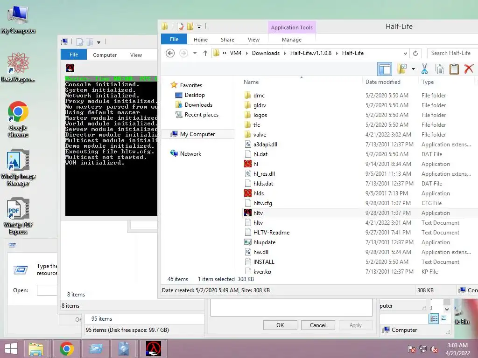The image size is (478, 358).
Task: Select Downloads under Favorites
Action: [x=198, y=105]
